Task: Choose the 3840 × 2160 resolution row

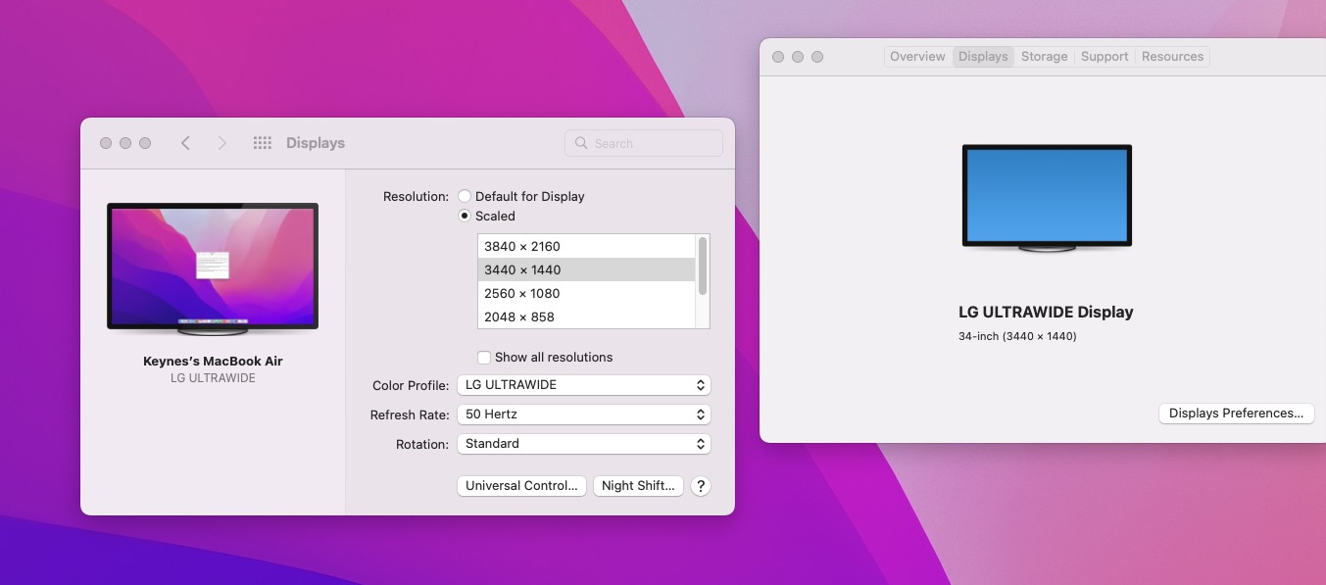Action: coord(586,246)
